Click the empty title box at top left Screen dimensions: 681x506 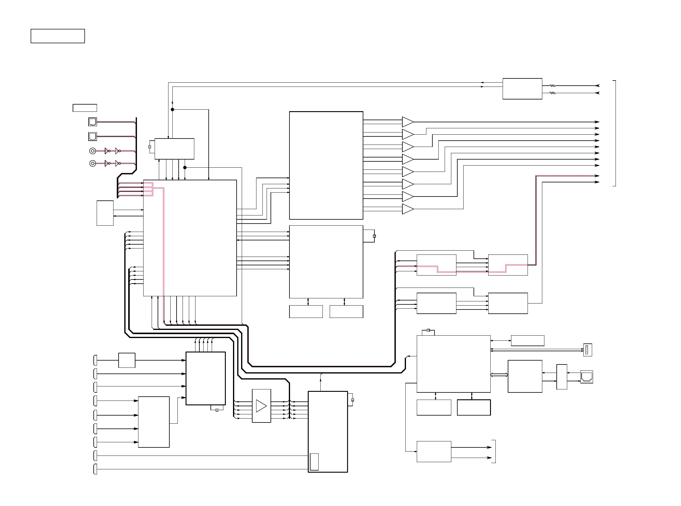(58, 36)
